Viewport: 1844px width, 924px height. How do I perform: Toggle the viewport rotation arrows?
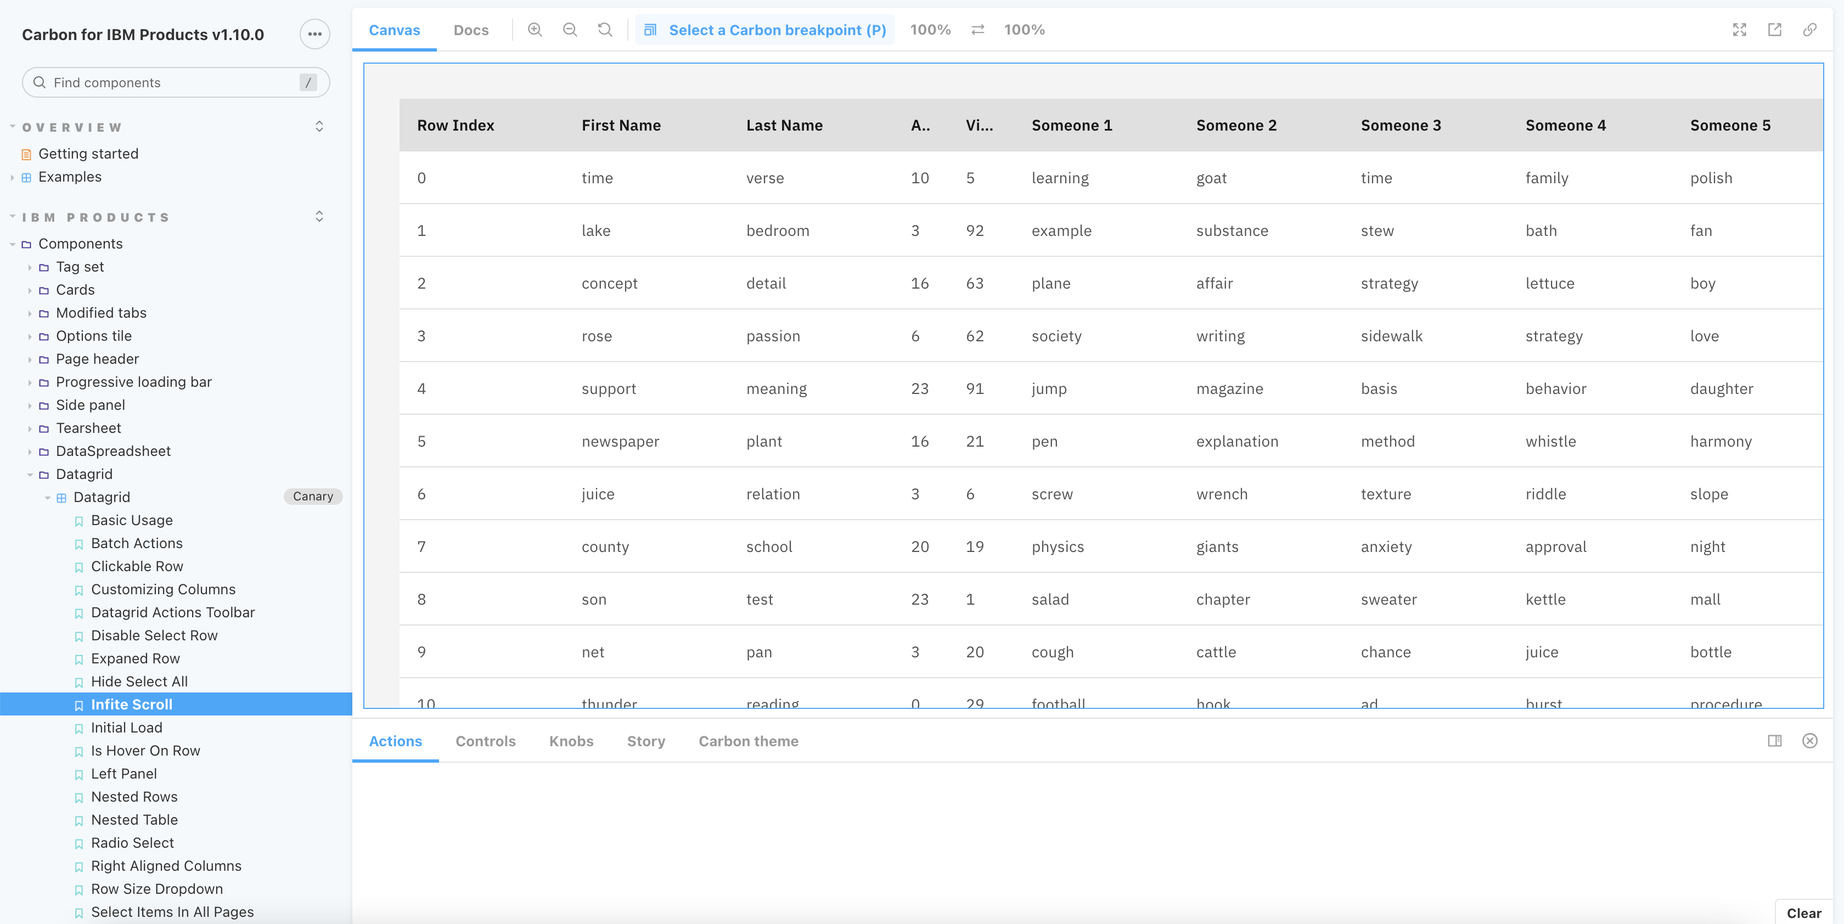(x=977, y=30)
